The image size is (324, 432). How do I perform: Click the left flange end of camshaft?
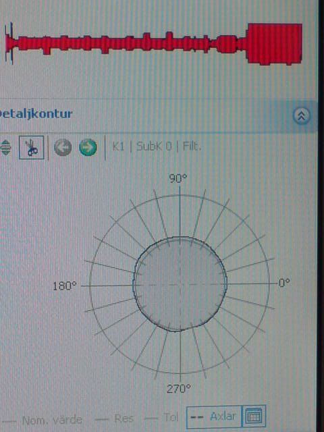tap(9, 43)
